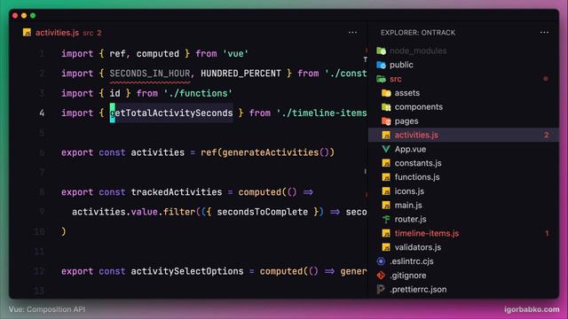The image size is (568, 319).
Task: Click the pages folder icon
Action: point(386,121)
